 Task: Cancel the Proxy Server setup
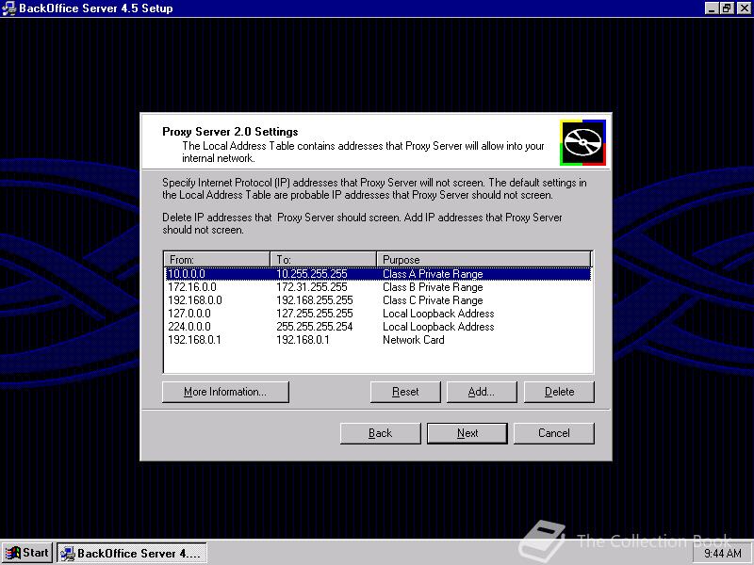[x=554, y=433]
